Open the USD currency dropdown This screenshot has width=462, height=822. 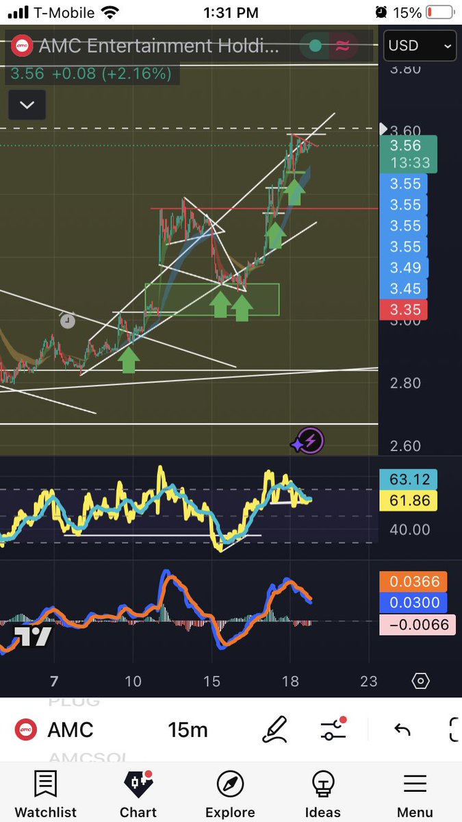(x=419, y=46)
